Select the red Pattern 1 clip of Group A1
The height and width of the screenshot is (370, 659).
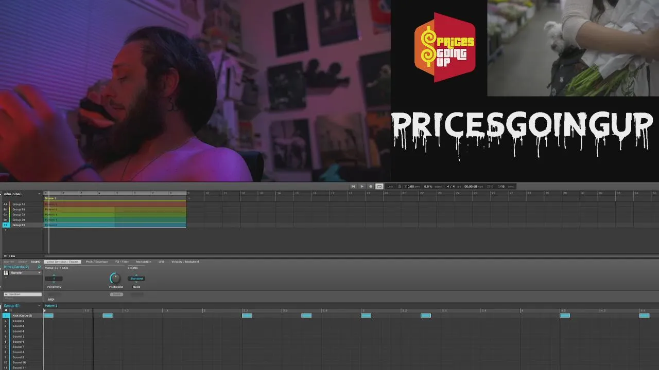pyautogui.click(x=115, y=204)
